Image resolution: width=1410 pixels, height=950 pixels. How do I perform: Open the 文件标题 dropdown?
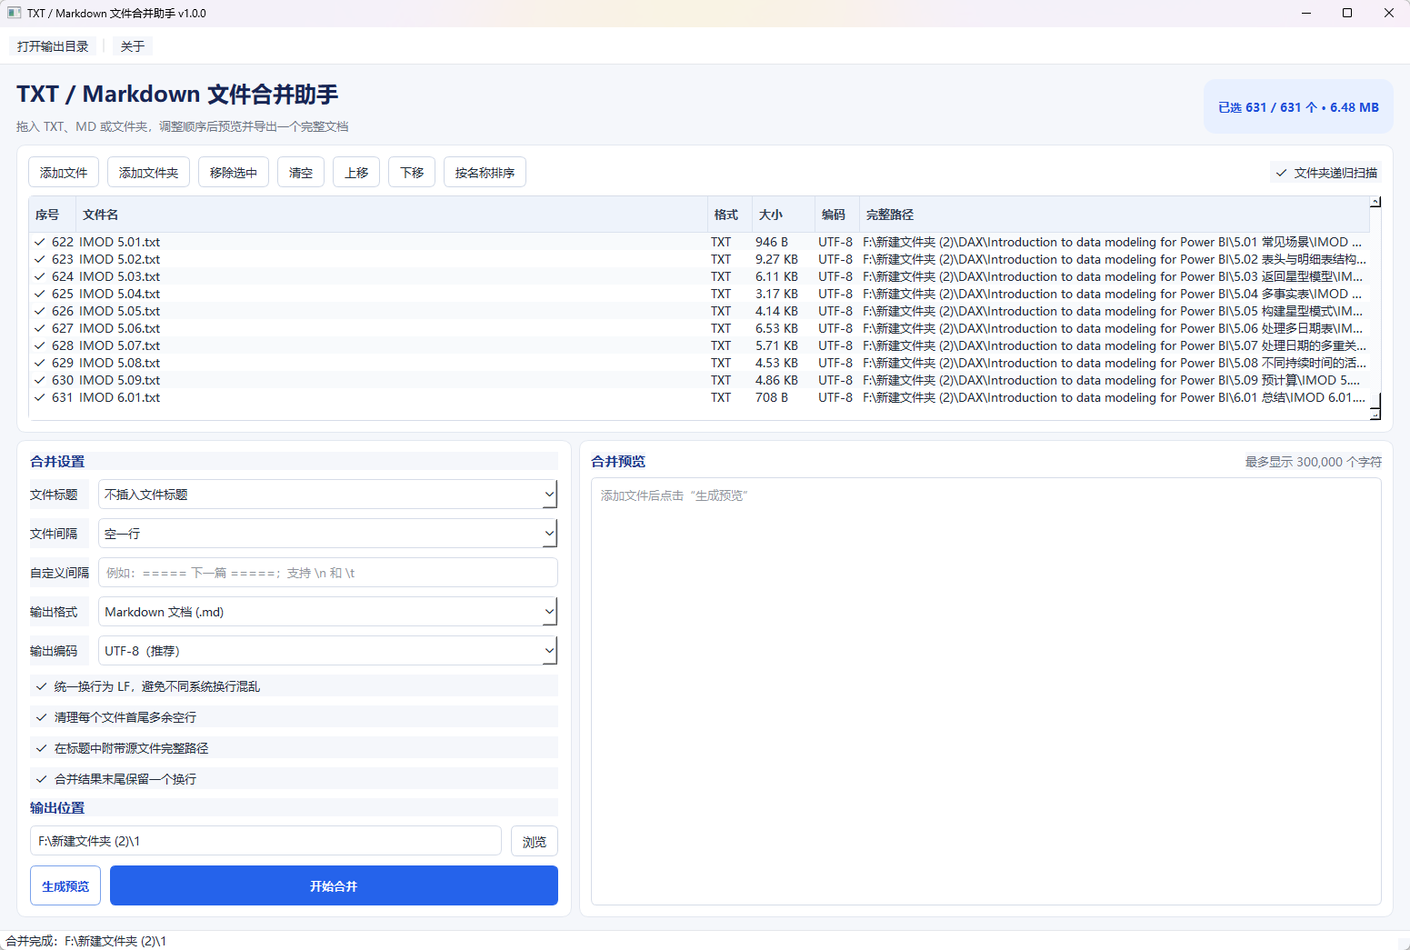(x=327, y=495)
